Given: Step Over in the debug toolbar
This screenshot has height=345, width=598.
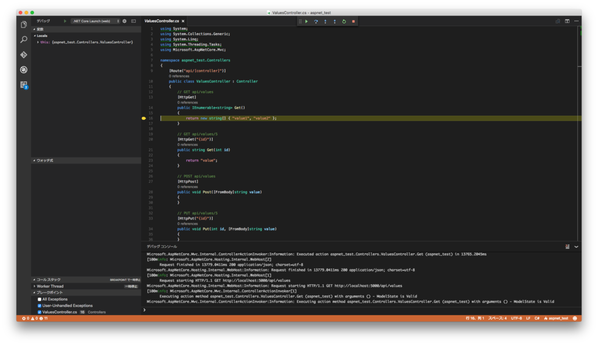Looking at the screenshot, I should coord(316,22).
